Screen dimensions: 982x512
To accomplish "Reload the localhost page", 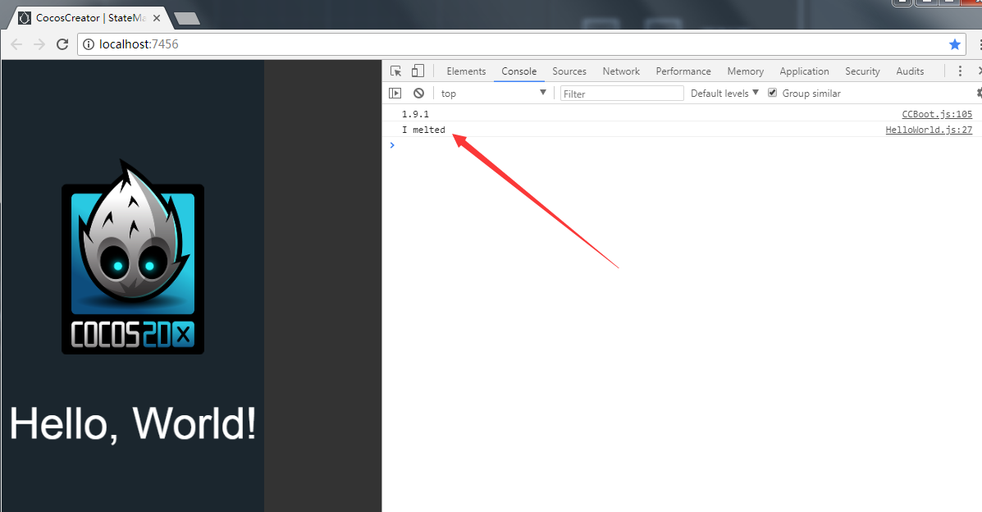I will (x=62, y=43).
